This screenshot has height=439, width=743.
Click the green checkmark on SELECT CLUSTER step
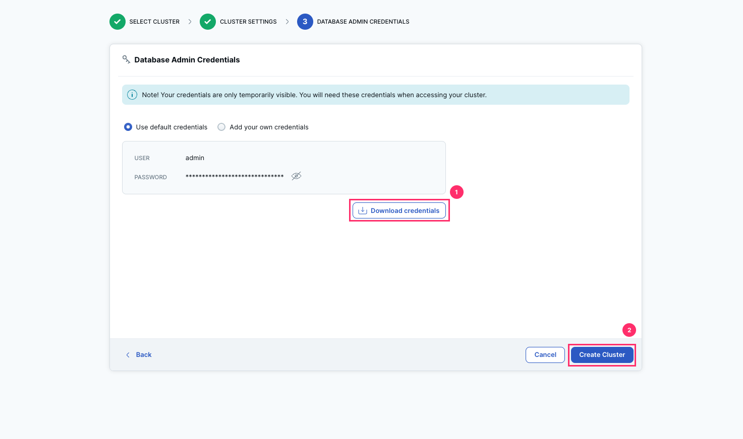[x=117, y=21]
